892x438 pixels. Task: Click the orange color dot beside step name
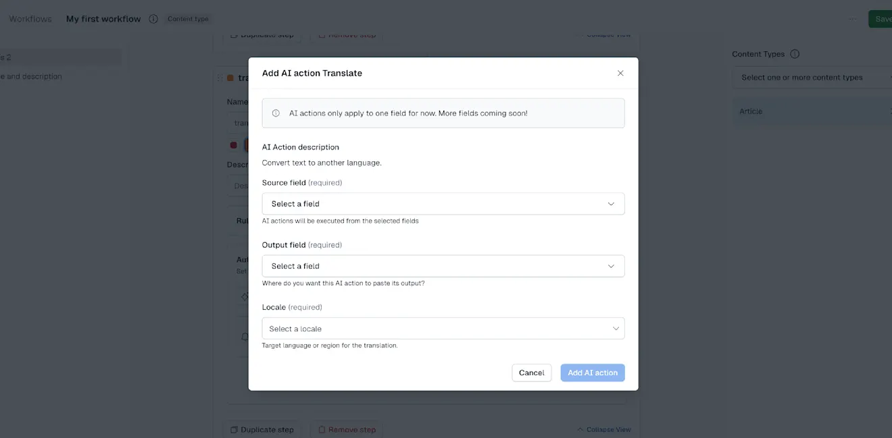tap(230, 78)
